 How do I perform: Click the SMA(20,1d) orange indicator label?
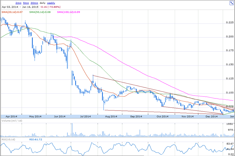tap(11, 12)
